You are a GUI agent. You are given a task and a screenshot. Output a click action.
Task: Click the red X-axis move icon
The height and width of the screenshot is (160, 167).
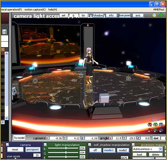[x=150, y=130]
